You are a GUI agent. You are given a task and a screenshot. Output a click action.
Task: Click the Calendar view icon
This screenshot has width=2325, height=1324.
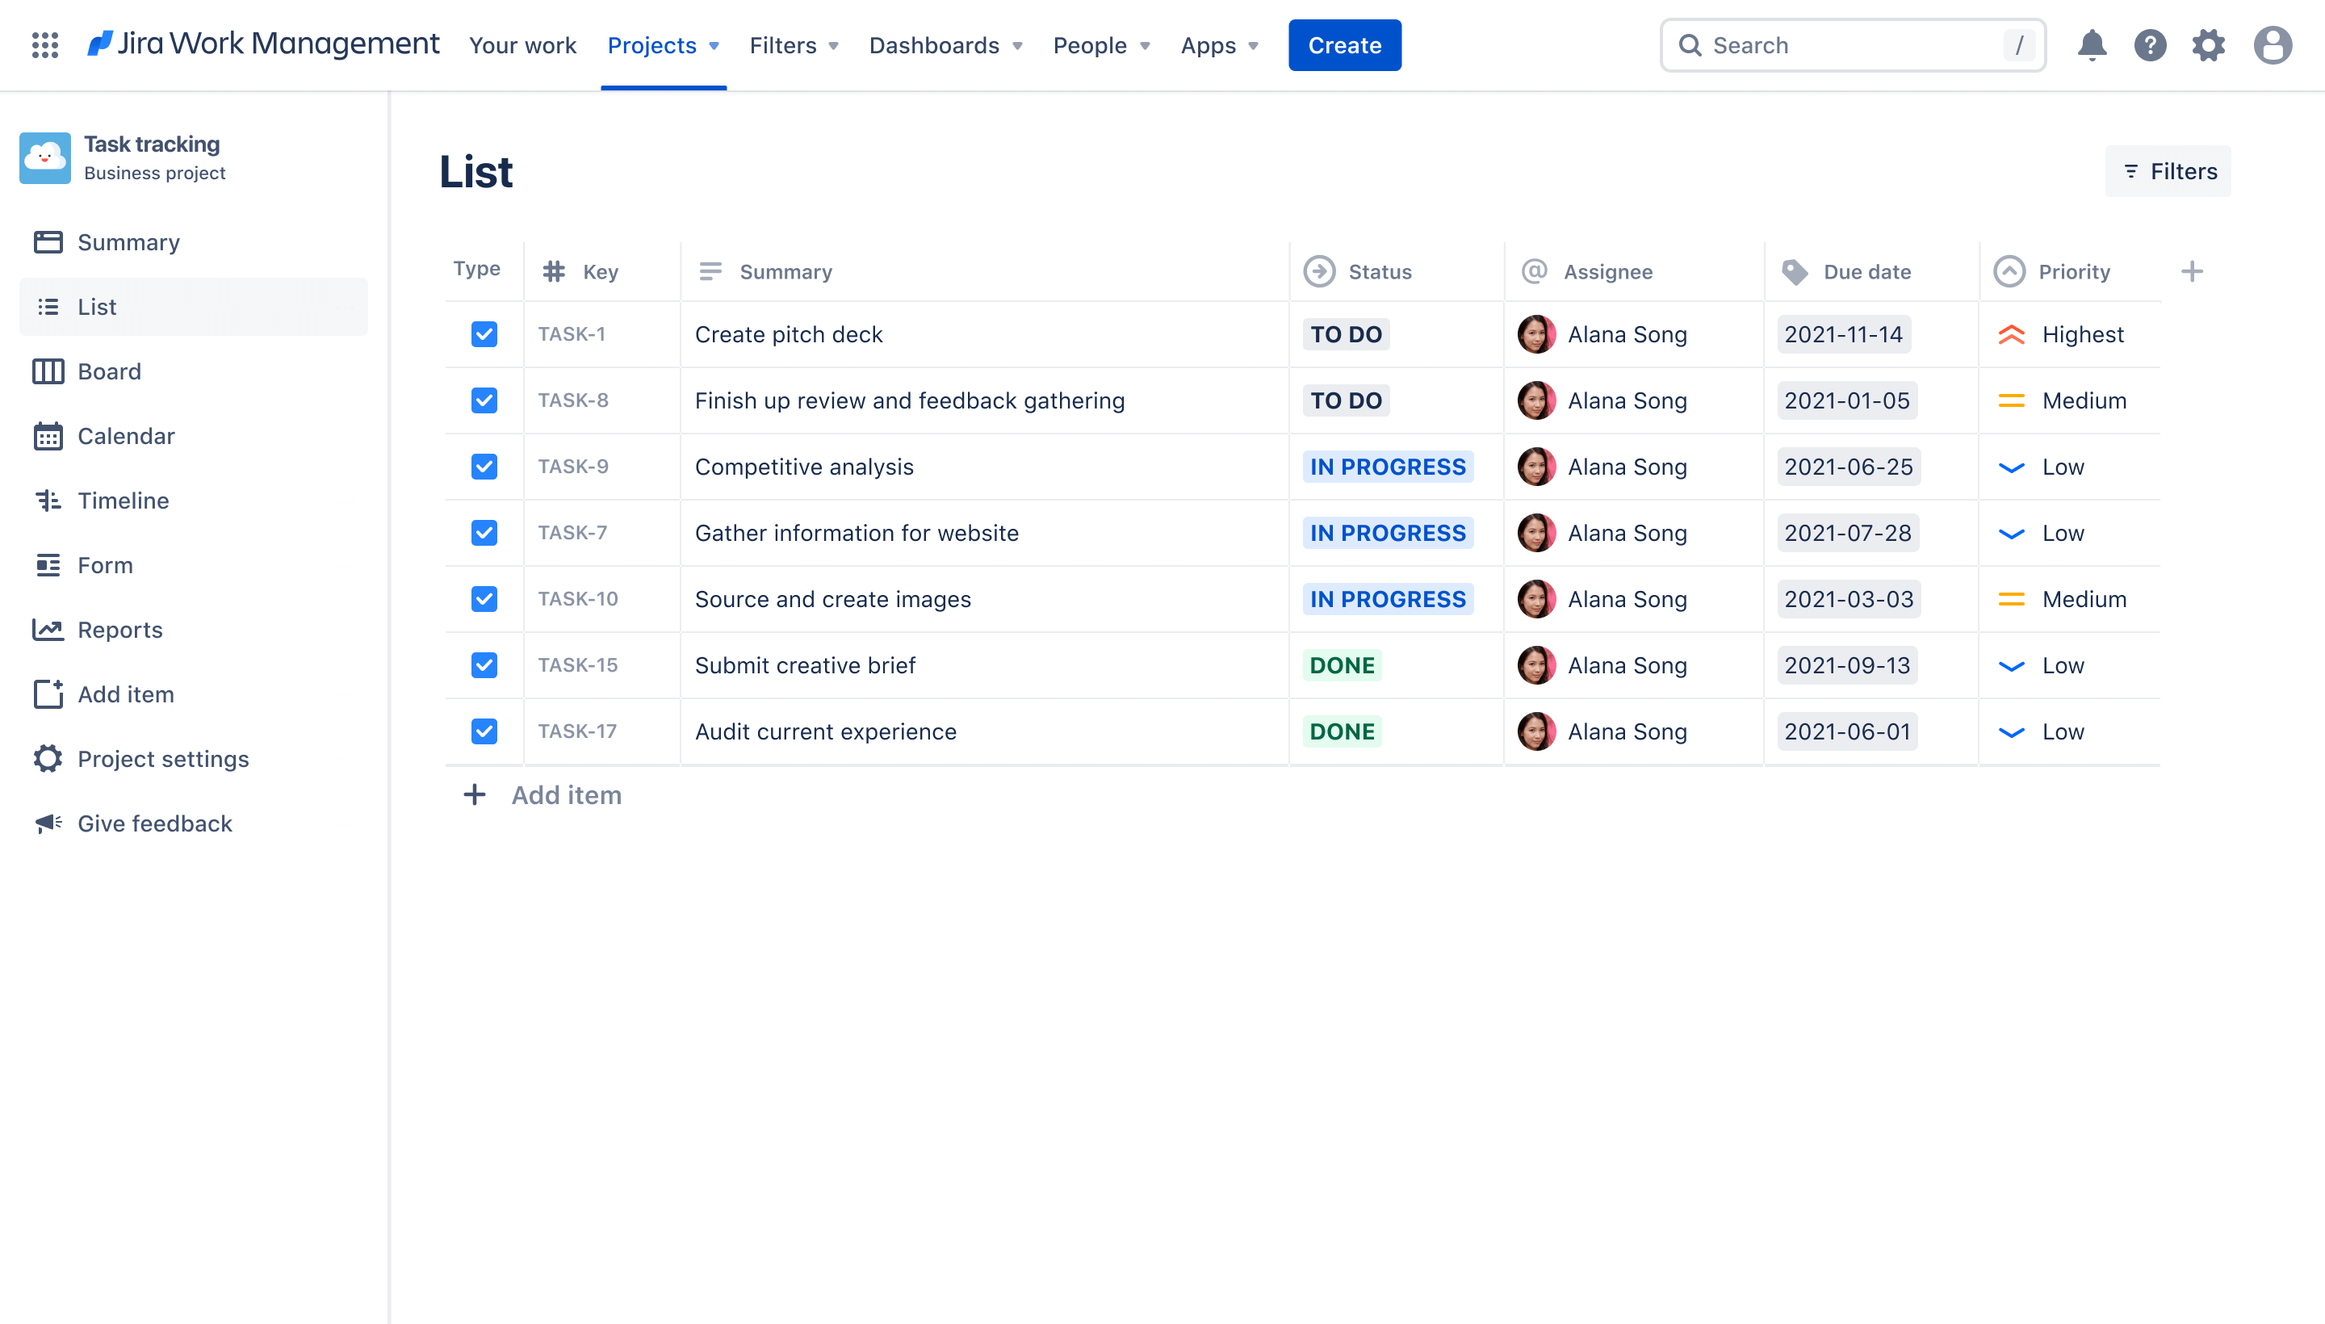(x=44, y=434)
